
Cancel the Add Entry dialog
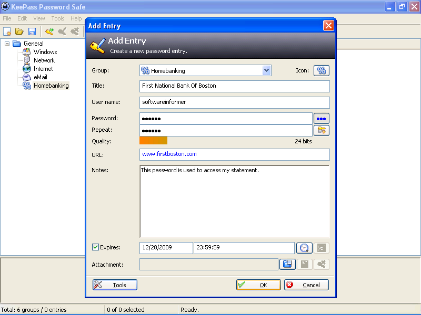point(306,285)
